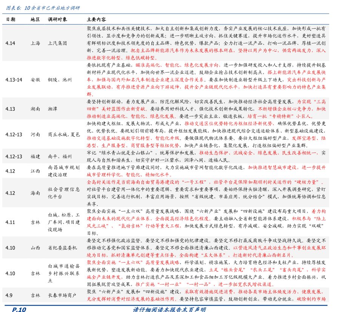Click the '调研对象' column header
342x312 pixels.
(57, 19)
